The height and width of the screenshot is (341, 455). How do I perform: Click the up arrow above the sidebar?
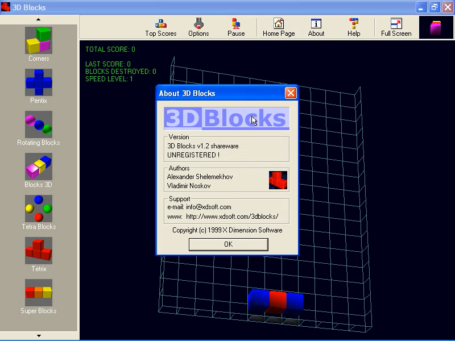39,19
